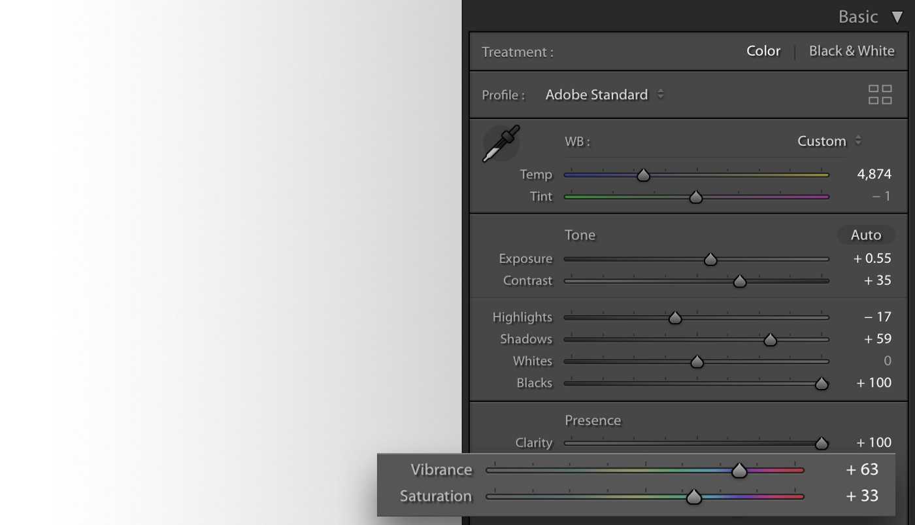Image resolution: width=915 pixels, height=525 pixels.
Task: Click the Contrast slider knob
Action: 739,281
